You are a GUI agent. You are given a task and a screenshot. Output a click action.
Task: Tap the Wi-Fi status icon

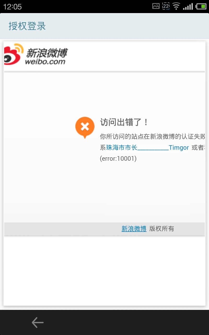pyautogui.click(x=176, y=6)
